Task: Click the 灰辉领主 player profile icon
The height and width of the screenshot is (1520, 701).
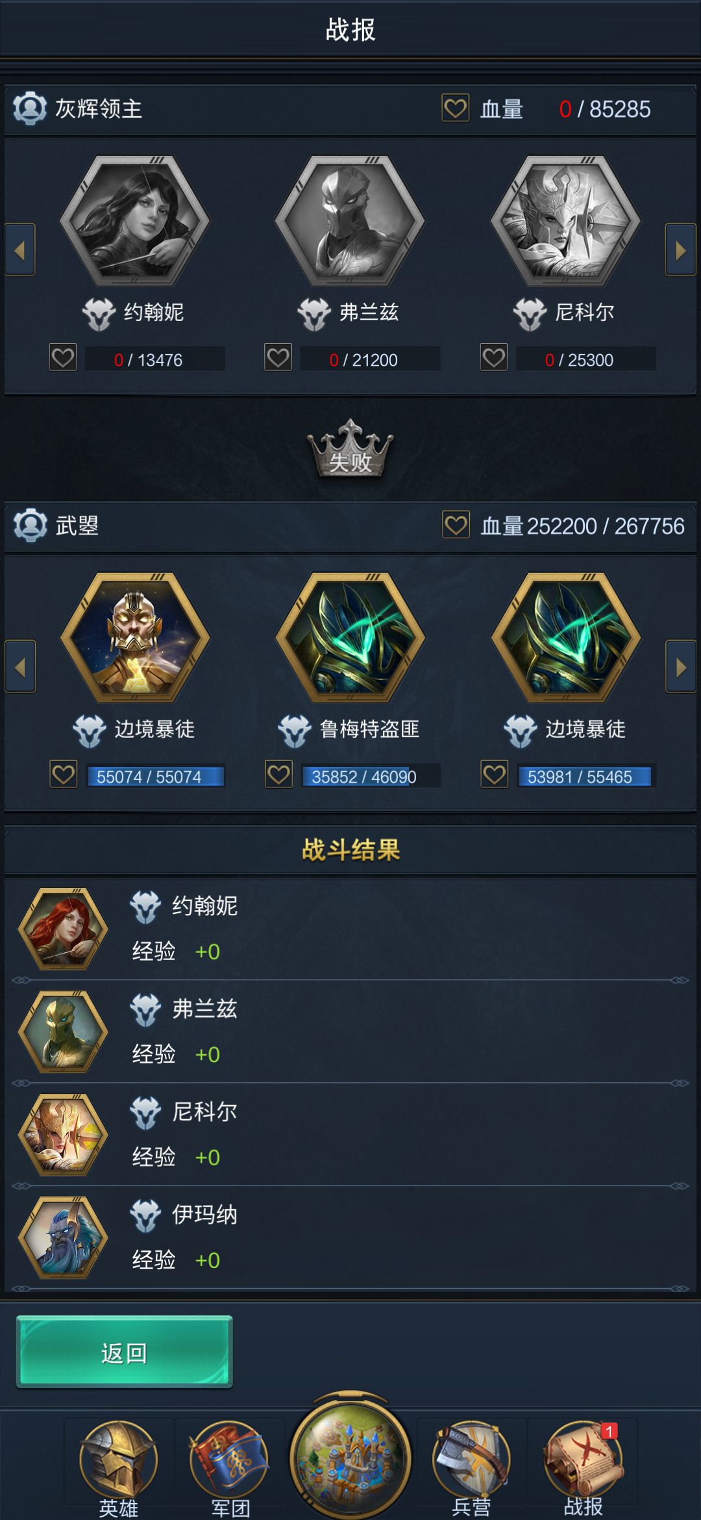Action: (x=30, y=108)
